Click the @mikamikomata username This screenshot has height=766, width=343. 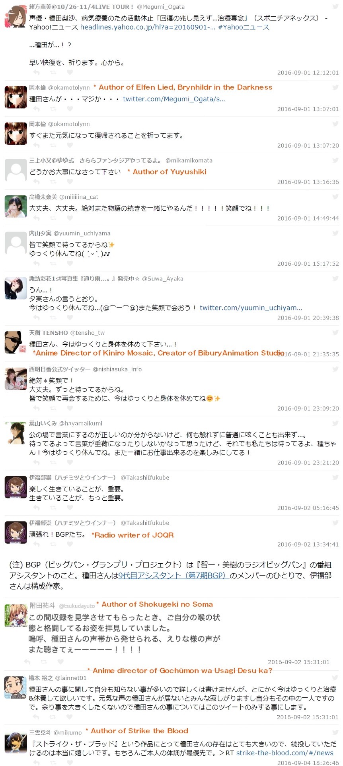tap(189, 160)
